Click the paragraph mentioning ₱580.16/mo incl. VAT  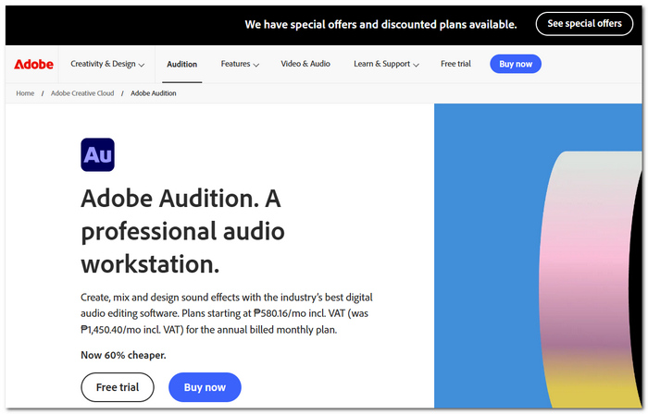tap(227, 313)
